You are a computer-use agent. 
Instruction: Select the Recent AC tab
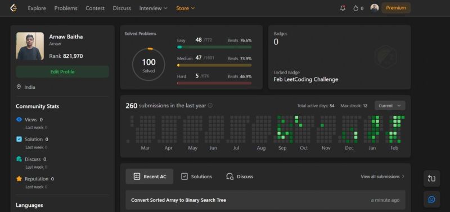tap(150, 177)
